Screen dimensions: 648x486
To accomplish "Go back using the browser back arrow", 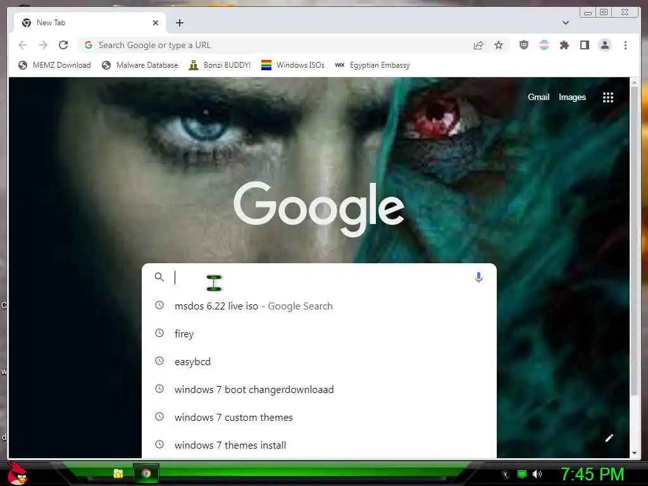I will [23, 45].
